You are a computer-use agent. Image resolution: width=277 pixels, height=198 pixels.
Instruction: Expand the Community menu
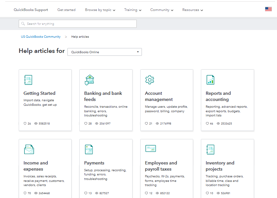tap(162, 10)
